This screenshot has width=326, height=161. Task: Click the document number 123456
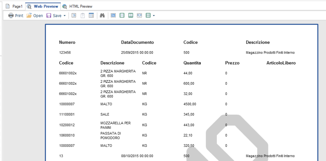pos(65,53)
